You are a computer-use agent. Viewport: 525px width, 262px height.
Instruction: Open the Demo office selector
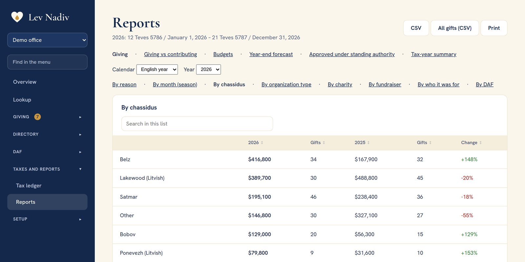point(47,40)
